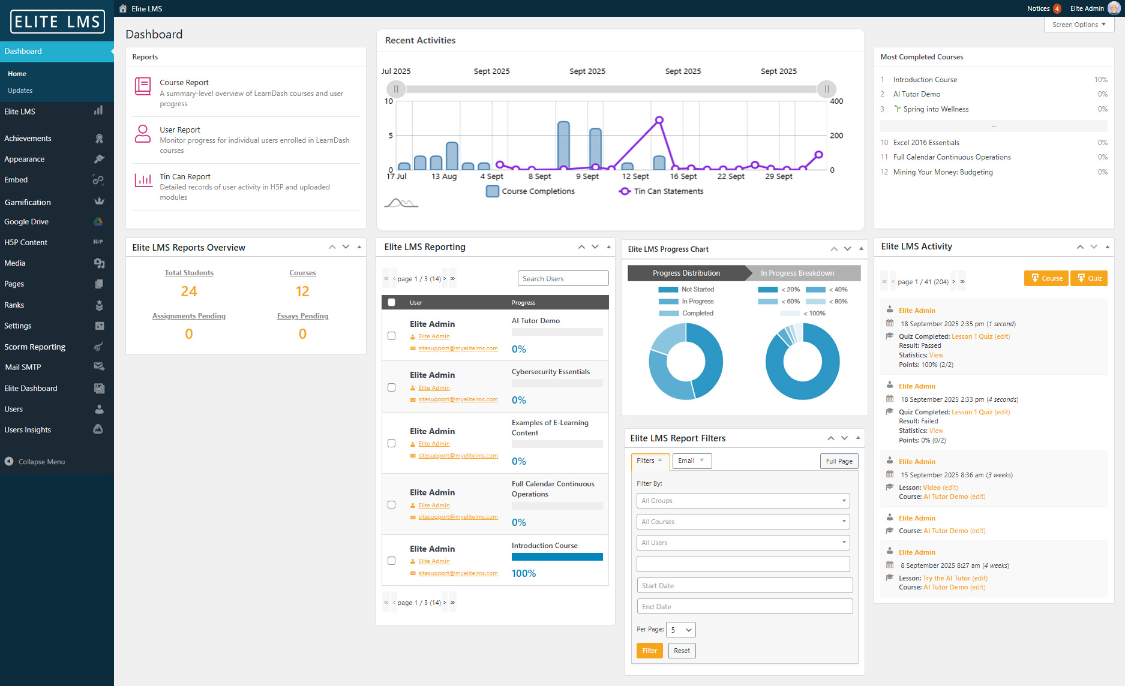The width and height of the screenshot is (1125, 686).
Task: Click the Collapse Menu arrow icon
Action: click(9, 462)
